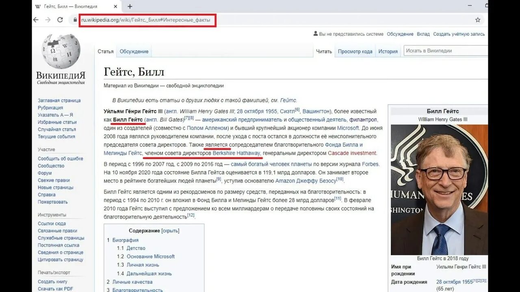Collapse the contents with скрыть toggle
Screen dimensions: 520x292
click(x=170, y=231)
